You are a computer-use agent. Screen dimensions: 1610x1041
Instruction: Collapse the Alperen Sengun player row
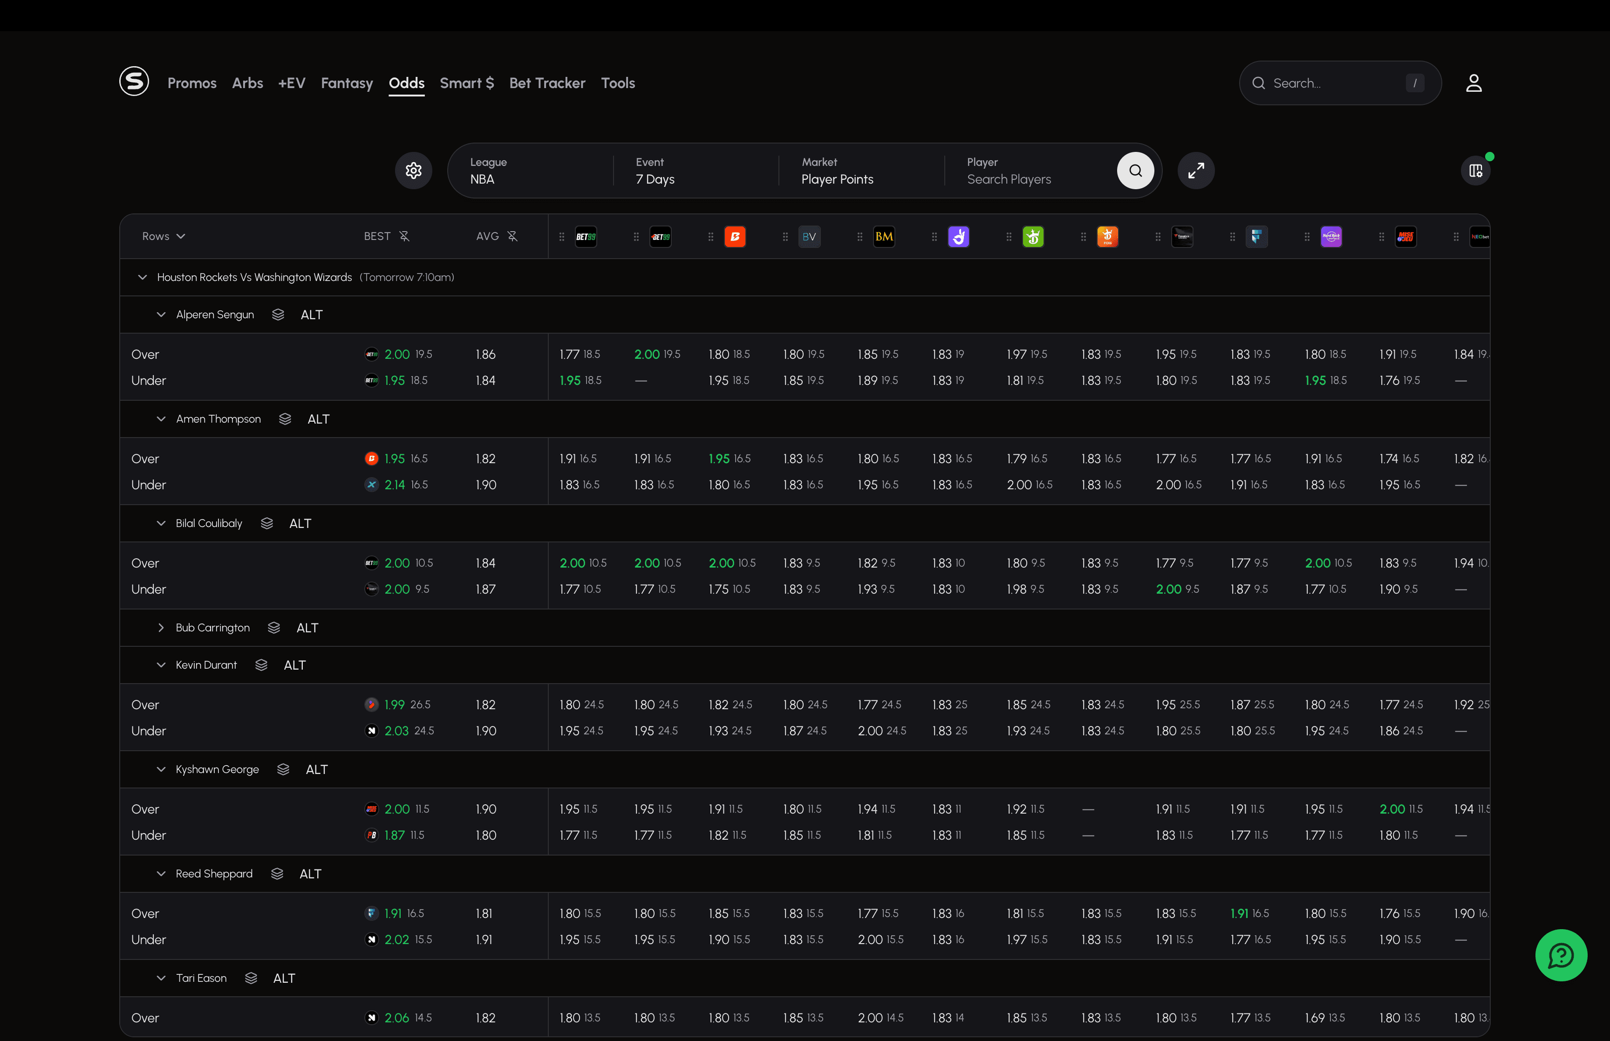[161, 315]
